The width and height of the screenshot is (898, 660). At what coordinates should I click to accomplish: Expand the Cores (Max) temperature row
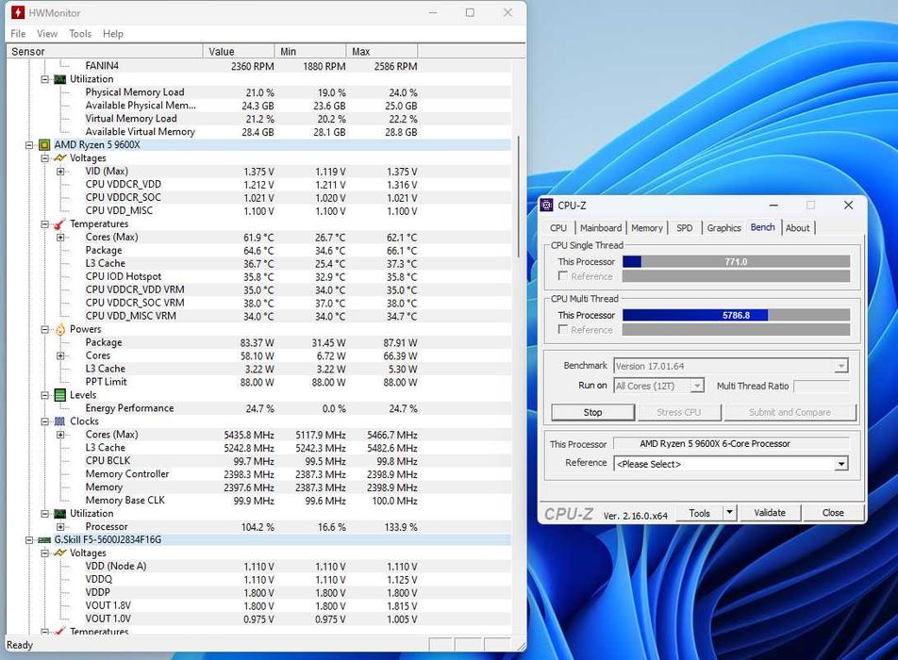[x=60, y=237]
